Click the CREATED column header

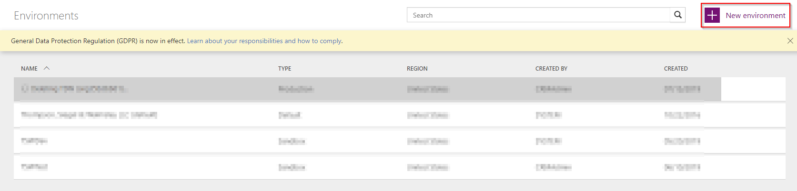pyautogui.click(x=676, y=69)
